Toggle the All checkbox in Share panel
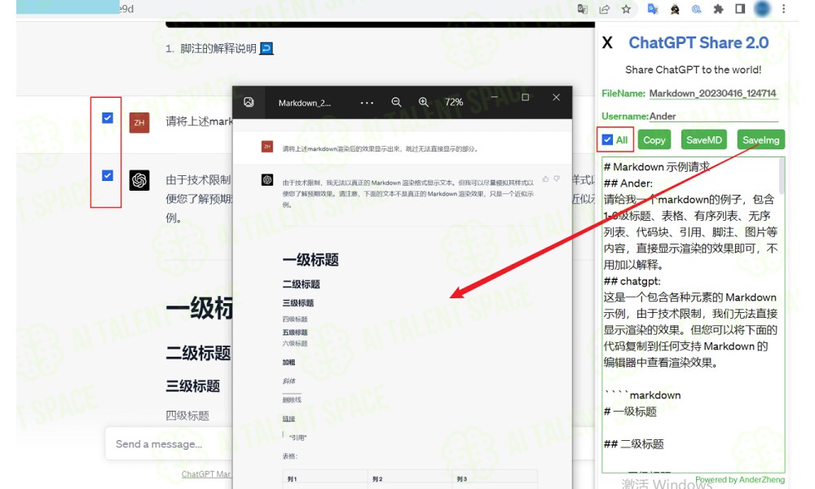 click(x=608, y=140)
